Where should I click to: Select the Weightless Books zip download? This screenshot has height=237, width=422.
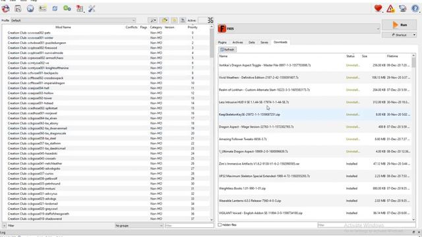(x=315, y=188)
